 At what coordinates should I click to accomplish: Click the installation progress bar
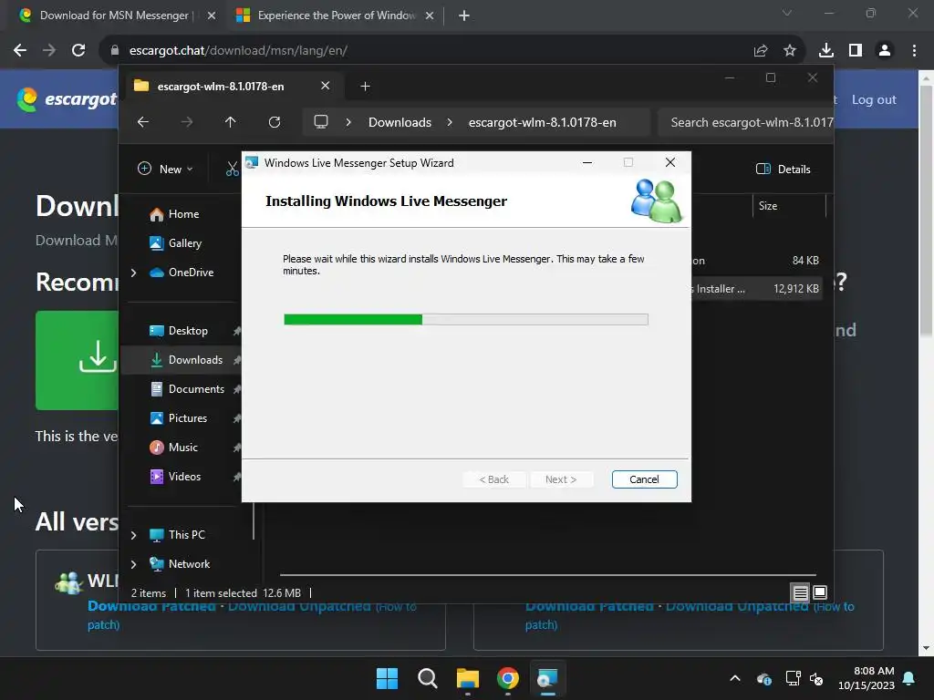click(466, 320)
